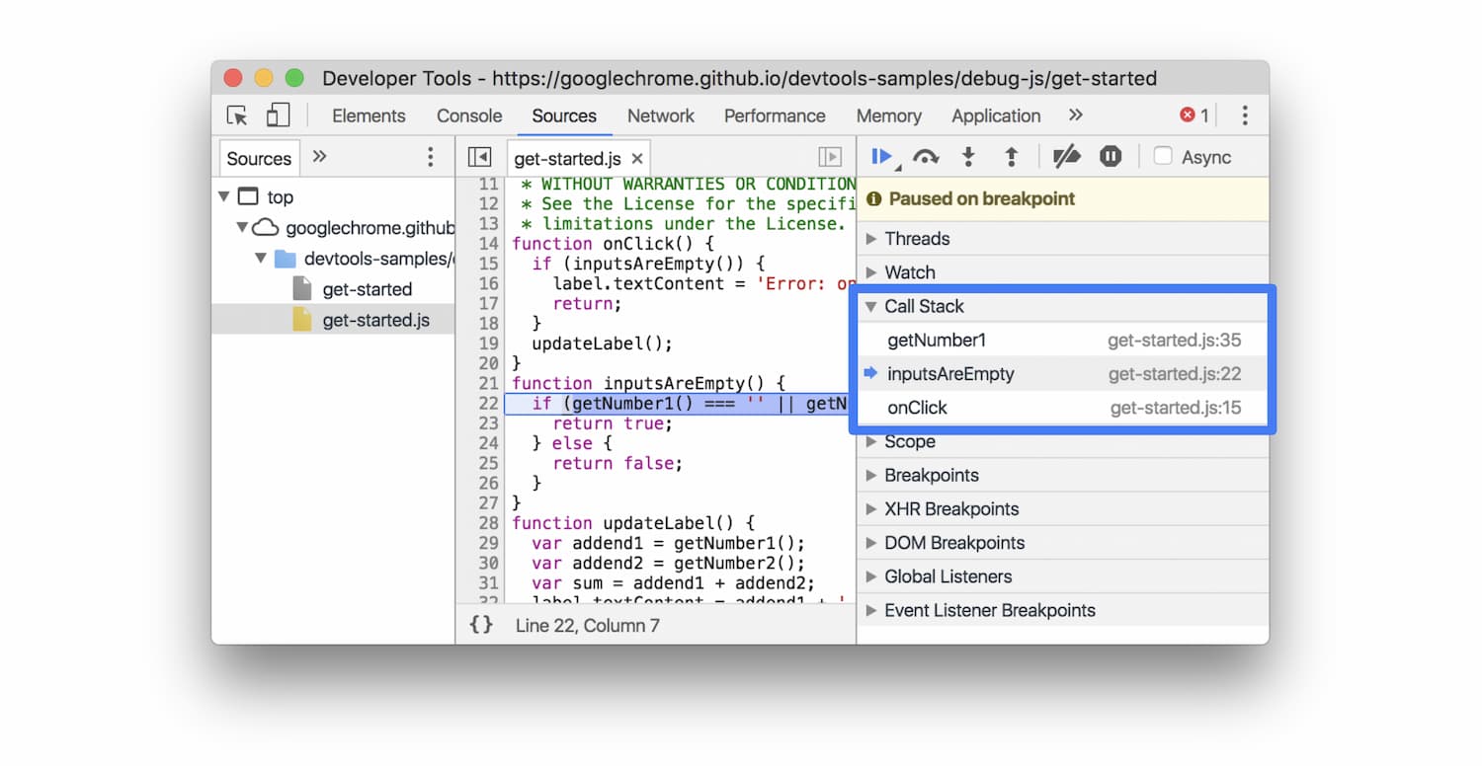Collapse the Call Stack section
Image resolution: width=1482 pixels, height=766 pixels.
923,306
